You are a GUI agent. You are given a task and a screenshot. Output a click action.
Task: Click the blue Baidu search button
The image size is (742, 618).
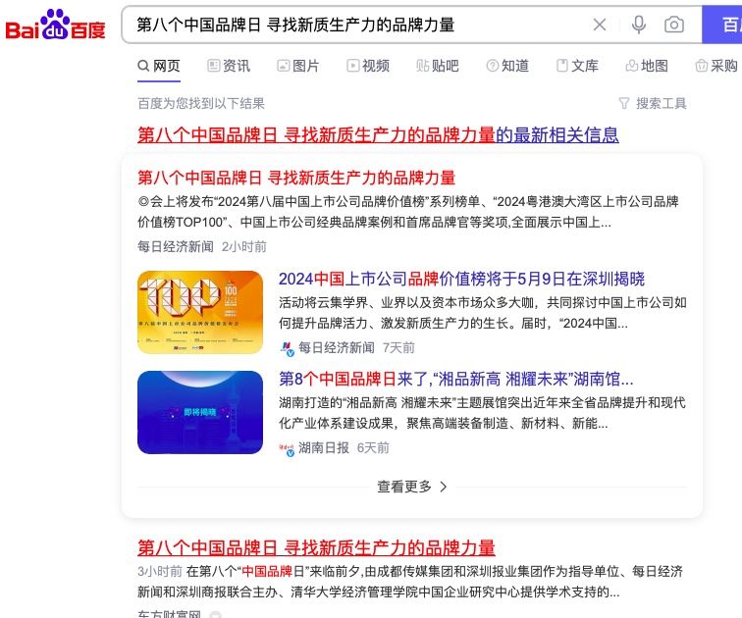tap(722, 25)
